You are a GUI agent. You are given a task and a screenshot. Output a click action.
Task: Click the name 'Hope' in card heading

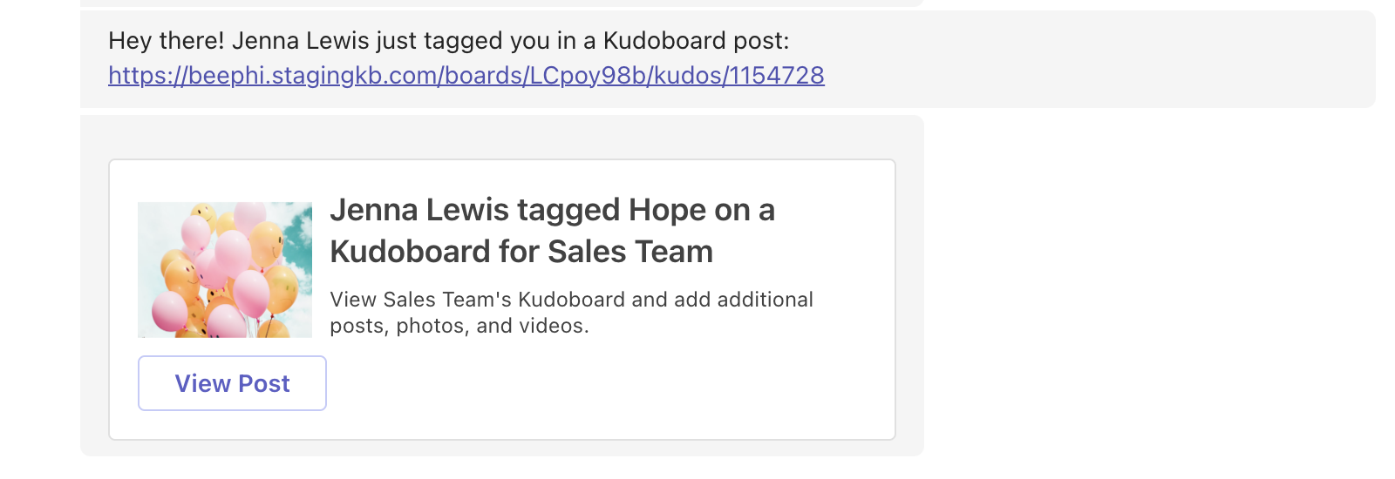click(x=668, y=211)
